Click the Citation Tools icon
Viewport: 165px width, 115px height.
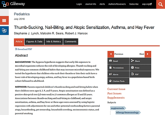point(110,81)
